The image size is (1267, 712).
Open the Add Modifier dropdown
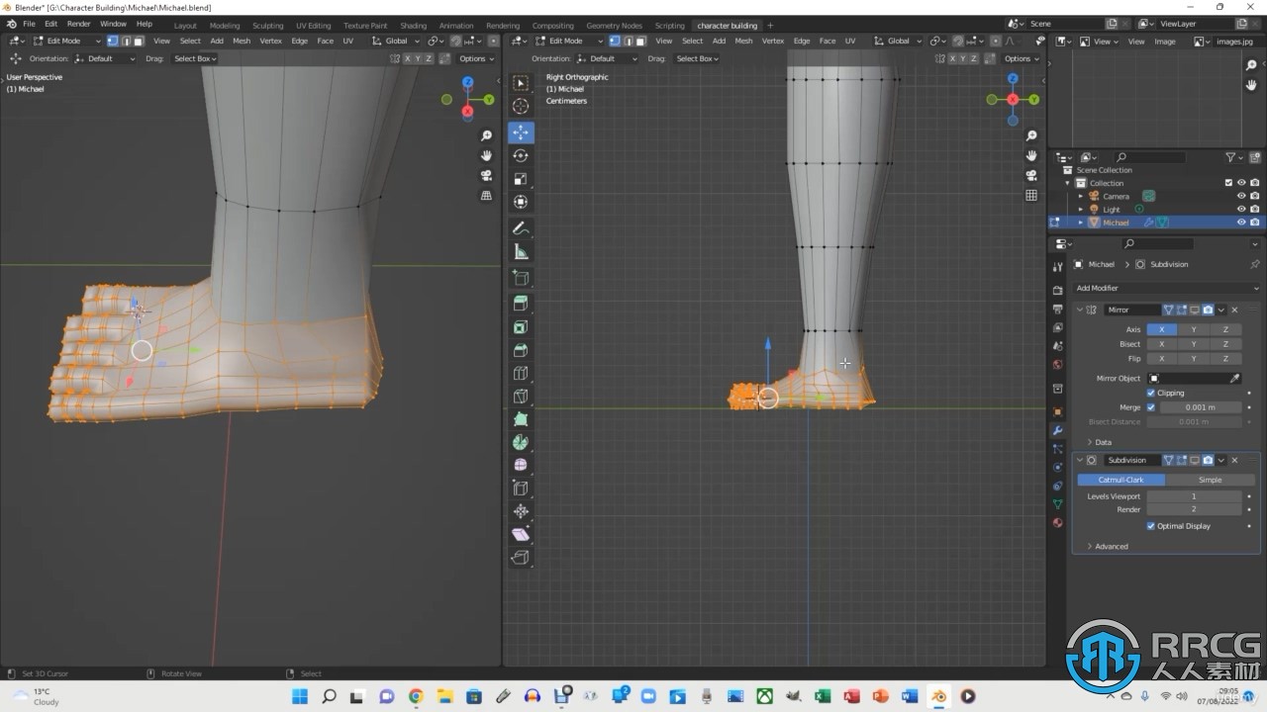tap(1166, 288)
